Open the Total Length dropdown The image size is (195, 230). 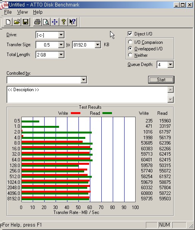click(x=61, y=55)
